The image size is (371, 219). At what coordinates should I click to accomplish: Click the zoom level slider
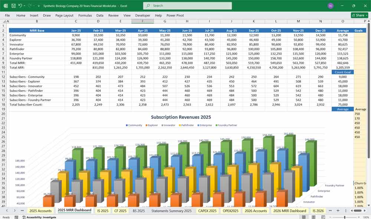pyautogui.click(x=345, y=217)
